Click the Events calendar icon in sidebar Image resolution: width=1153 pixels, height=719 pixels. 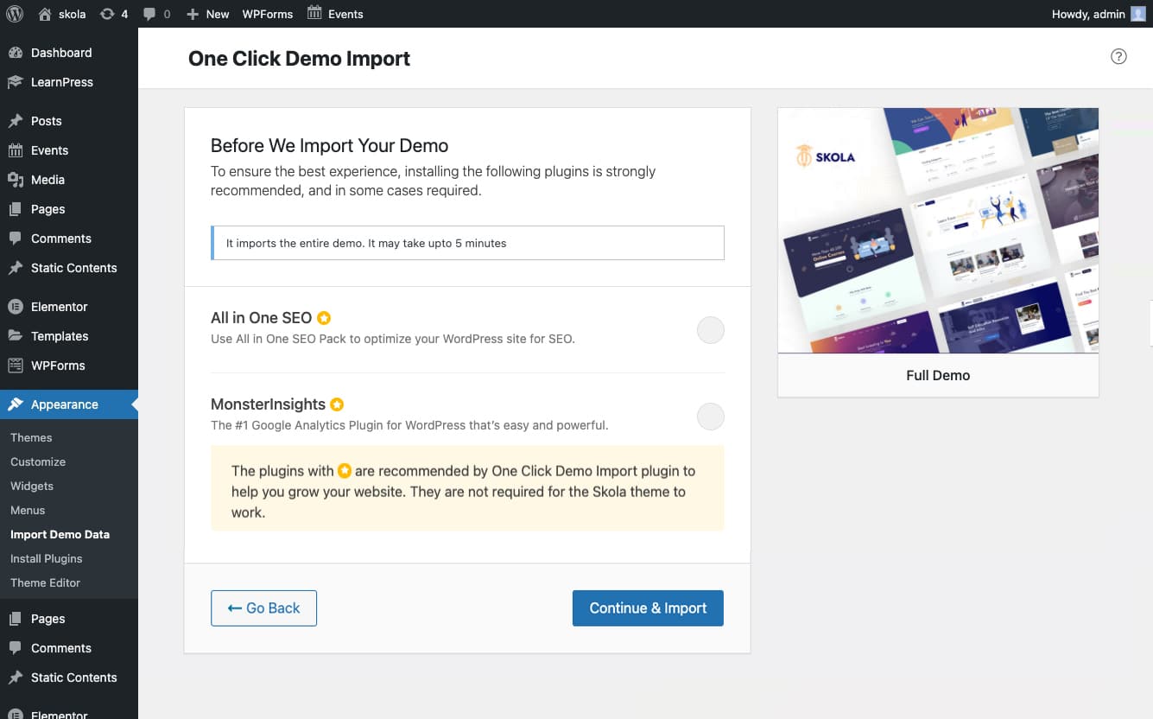16,150
